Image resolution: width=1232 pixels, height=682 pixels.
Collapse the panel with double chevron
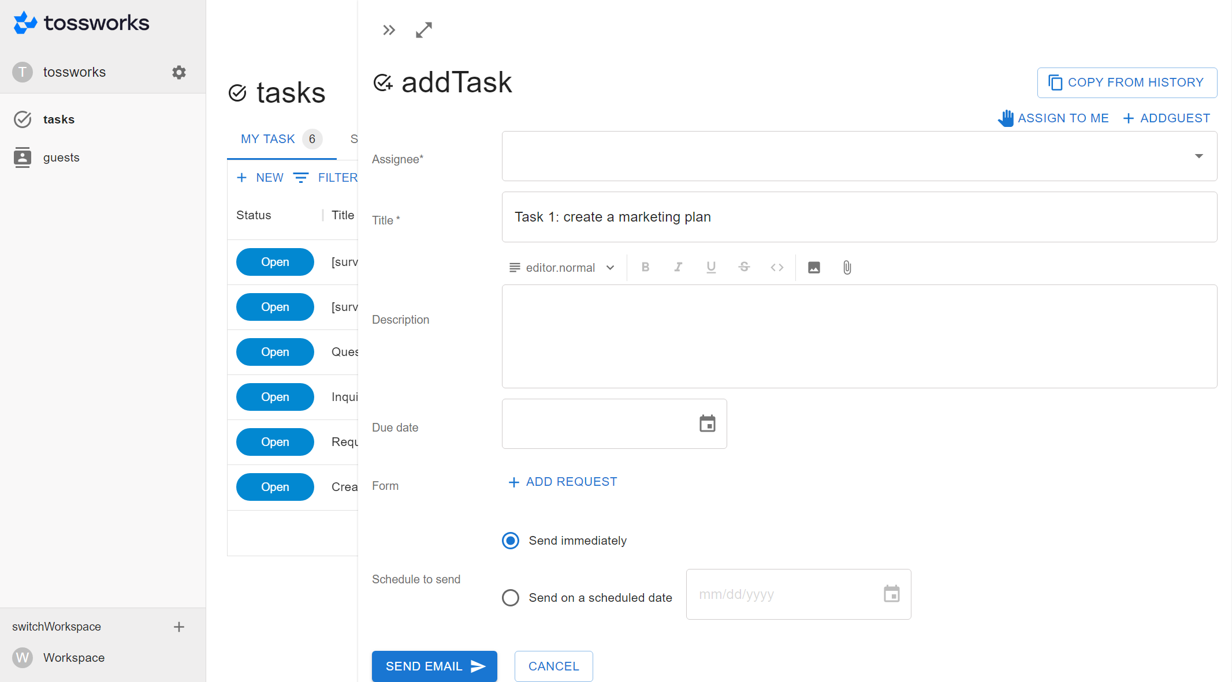pos(389,30)
